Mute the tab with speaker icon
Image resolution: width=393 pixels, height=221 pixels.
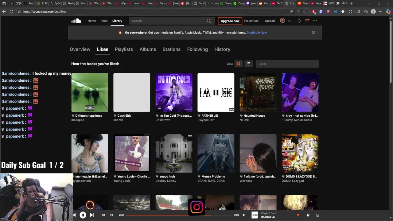tap(286, 3)
